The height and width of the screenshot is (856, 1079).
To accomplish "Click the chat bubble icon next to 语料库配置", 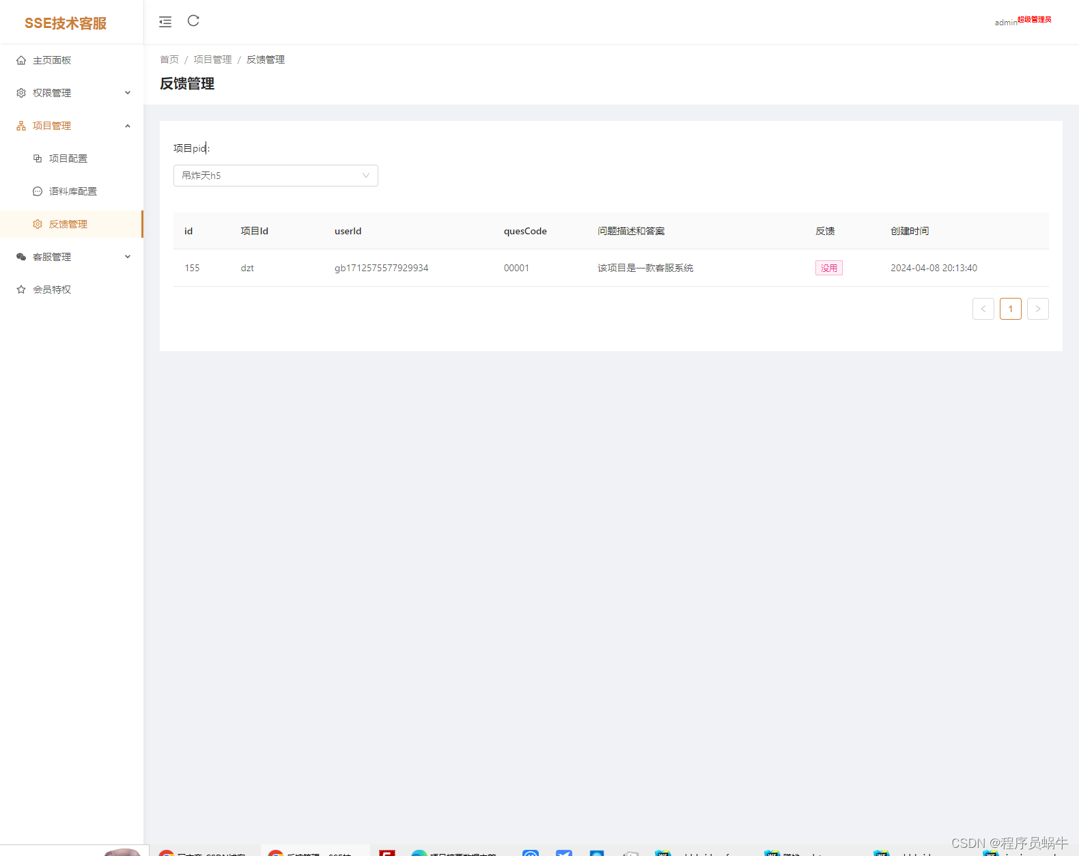I will (38, 191).
